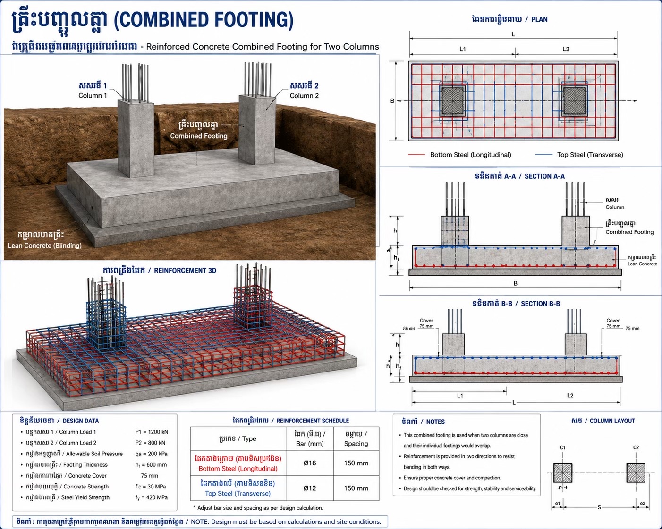Click the "C1" label in Column Layout
Image resolution: width=662 pixels, height=529 pixels.
(x=563, y=447)
